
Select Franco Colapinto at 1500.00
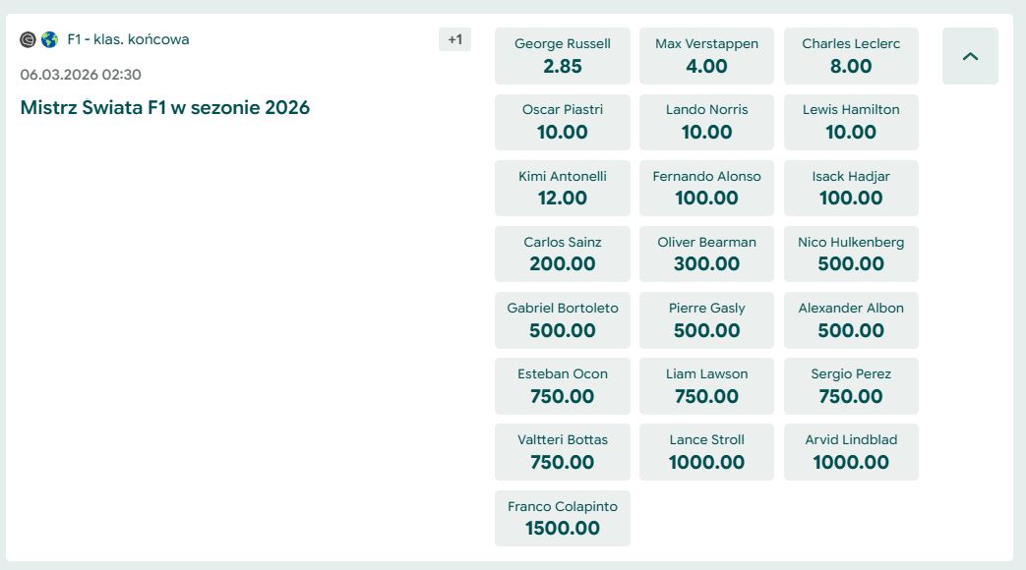(x=563, y=518)
